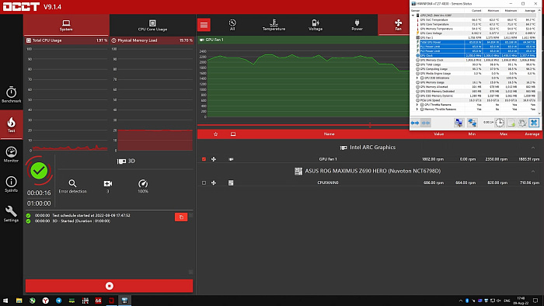Click the red hamburger menu button

pyautogui.click(x=204, y=25)
